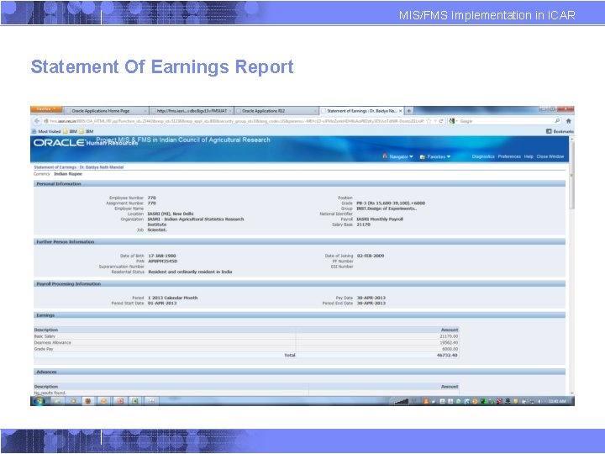
Task: Open Most Visited bookmarks folder
Action: point(46,131)
